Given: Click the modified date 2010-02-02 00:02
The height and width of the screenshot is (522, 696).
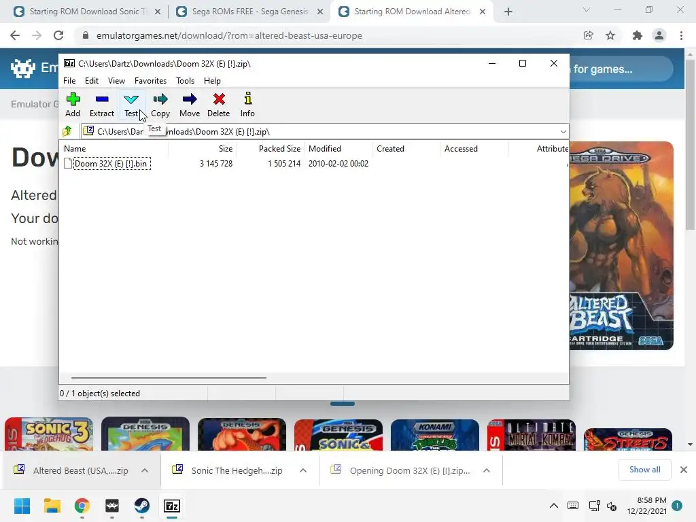Looking at the screenshot, I should [338, 163].
